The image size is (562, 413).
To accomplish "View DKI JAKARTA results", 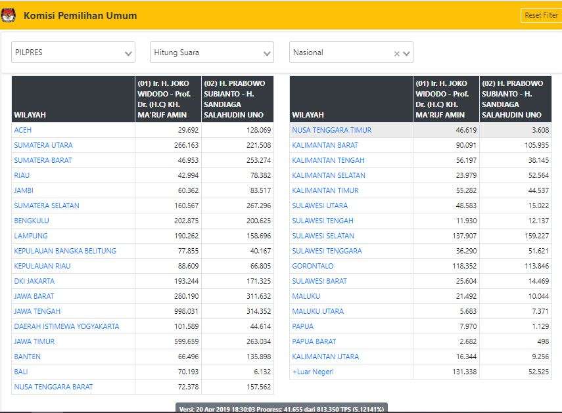I will (x=34, y=281).
